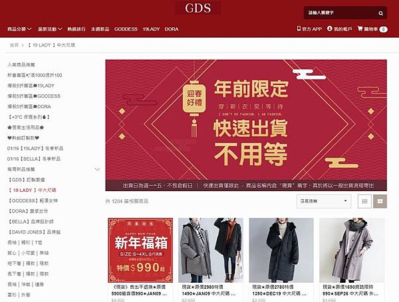Open sidebar link 01/16 BELLA winter items
Image resolution: width=399 pixels, height=302 pixels.
click(34, 159)
